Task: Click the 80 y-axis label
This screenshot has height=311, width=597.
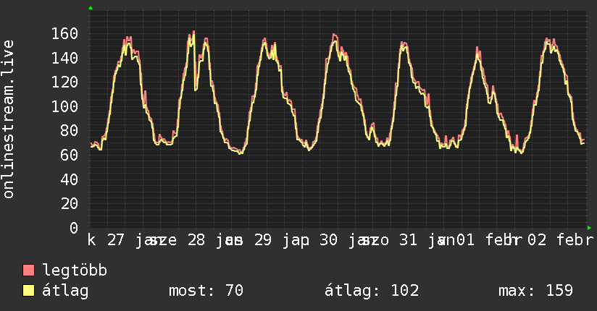Action: [70, 131]
